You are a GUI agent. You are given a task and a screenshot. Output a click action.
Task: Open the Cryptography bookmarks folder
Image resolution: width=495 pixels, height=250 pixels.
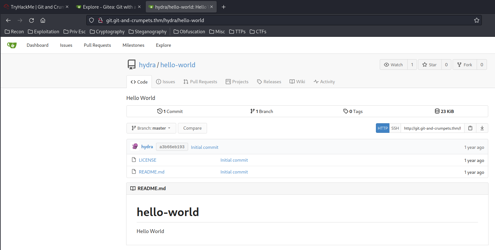pos(107,32)
